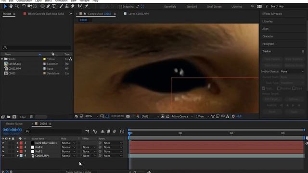Open the Active Camera view dropdown
308x173 pixels.
[x=182, y=116]
